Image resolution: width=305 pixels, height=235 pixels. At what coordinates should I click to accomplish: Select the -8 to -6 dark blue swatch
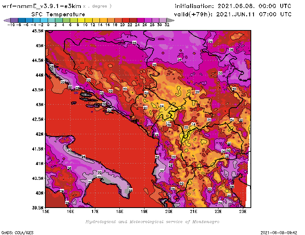pyautogui.click(x=22, y=20)
